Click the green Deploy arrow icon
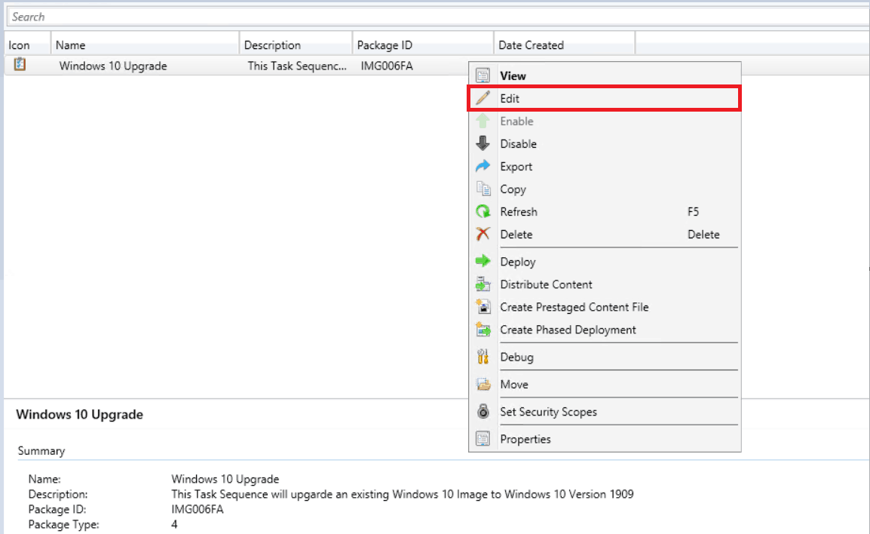The image size is (870, 534). 482,261
